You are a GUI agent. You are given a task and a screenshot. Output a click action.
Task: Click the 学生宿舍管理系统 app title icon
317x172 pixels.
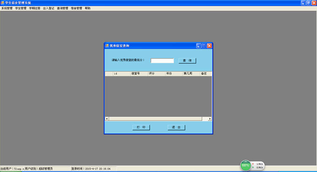click(3, 3)
